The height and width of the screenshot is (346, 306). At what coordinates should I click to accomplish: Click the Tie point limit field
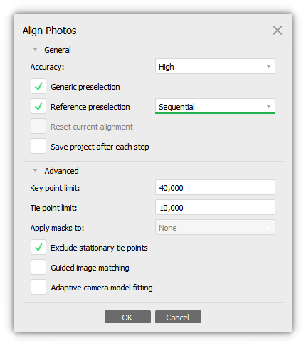coord(215,207)
